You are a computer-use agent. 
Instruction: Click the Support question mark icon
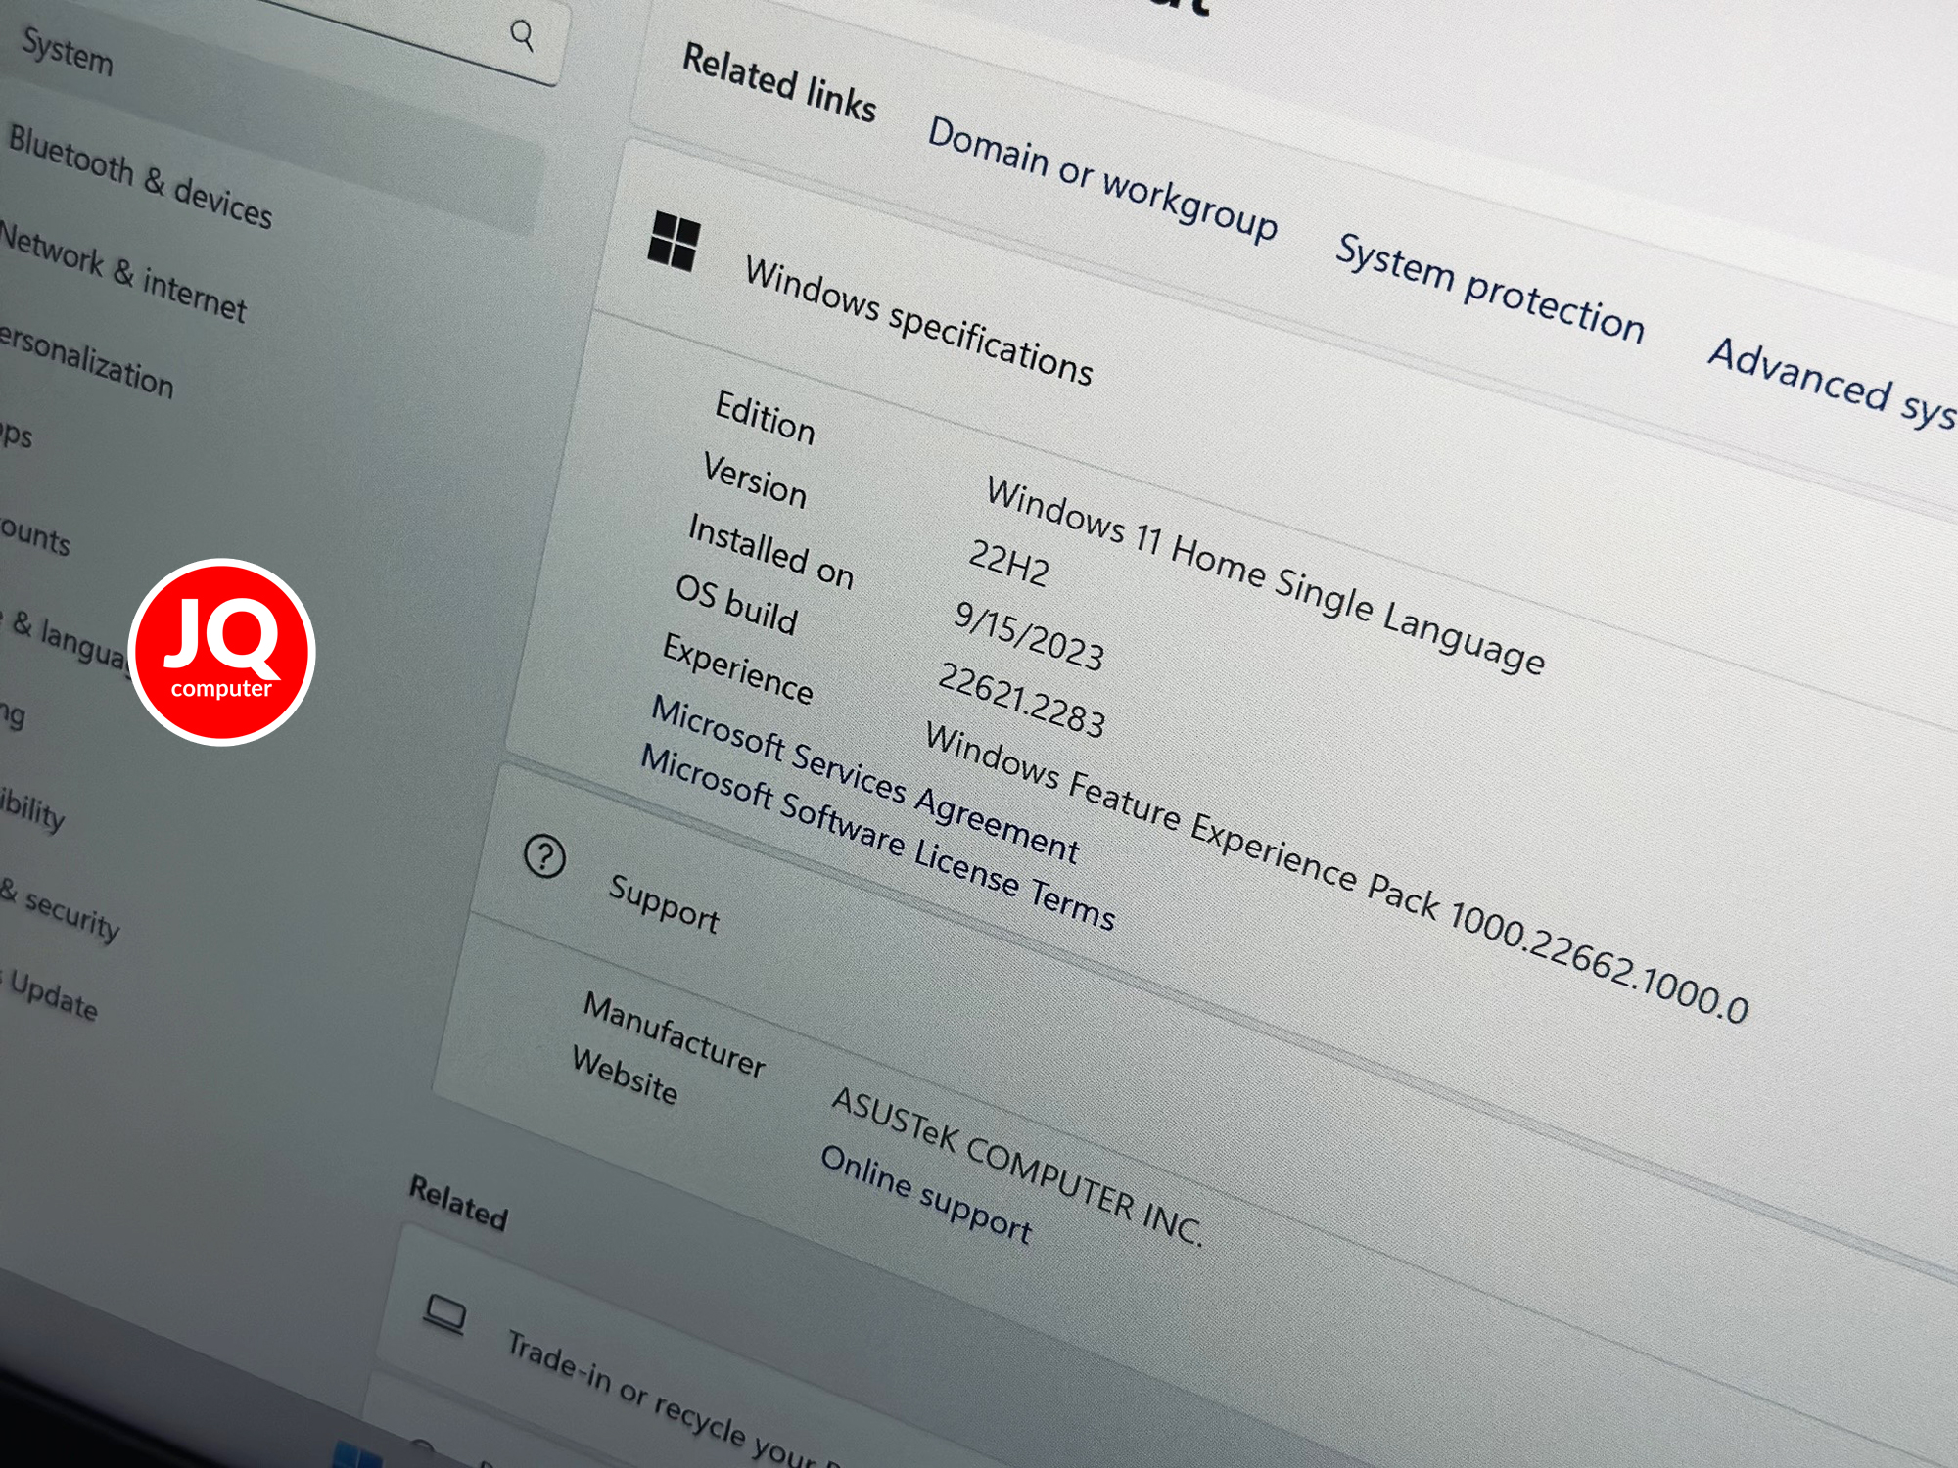pos(544,857)
